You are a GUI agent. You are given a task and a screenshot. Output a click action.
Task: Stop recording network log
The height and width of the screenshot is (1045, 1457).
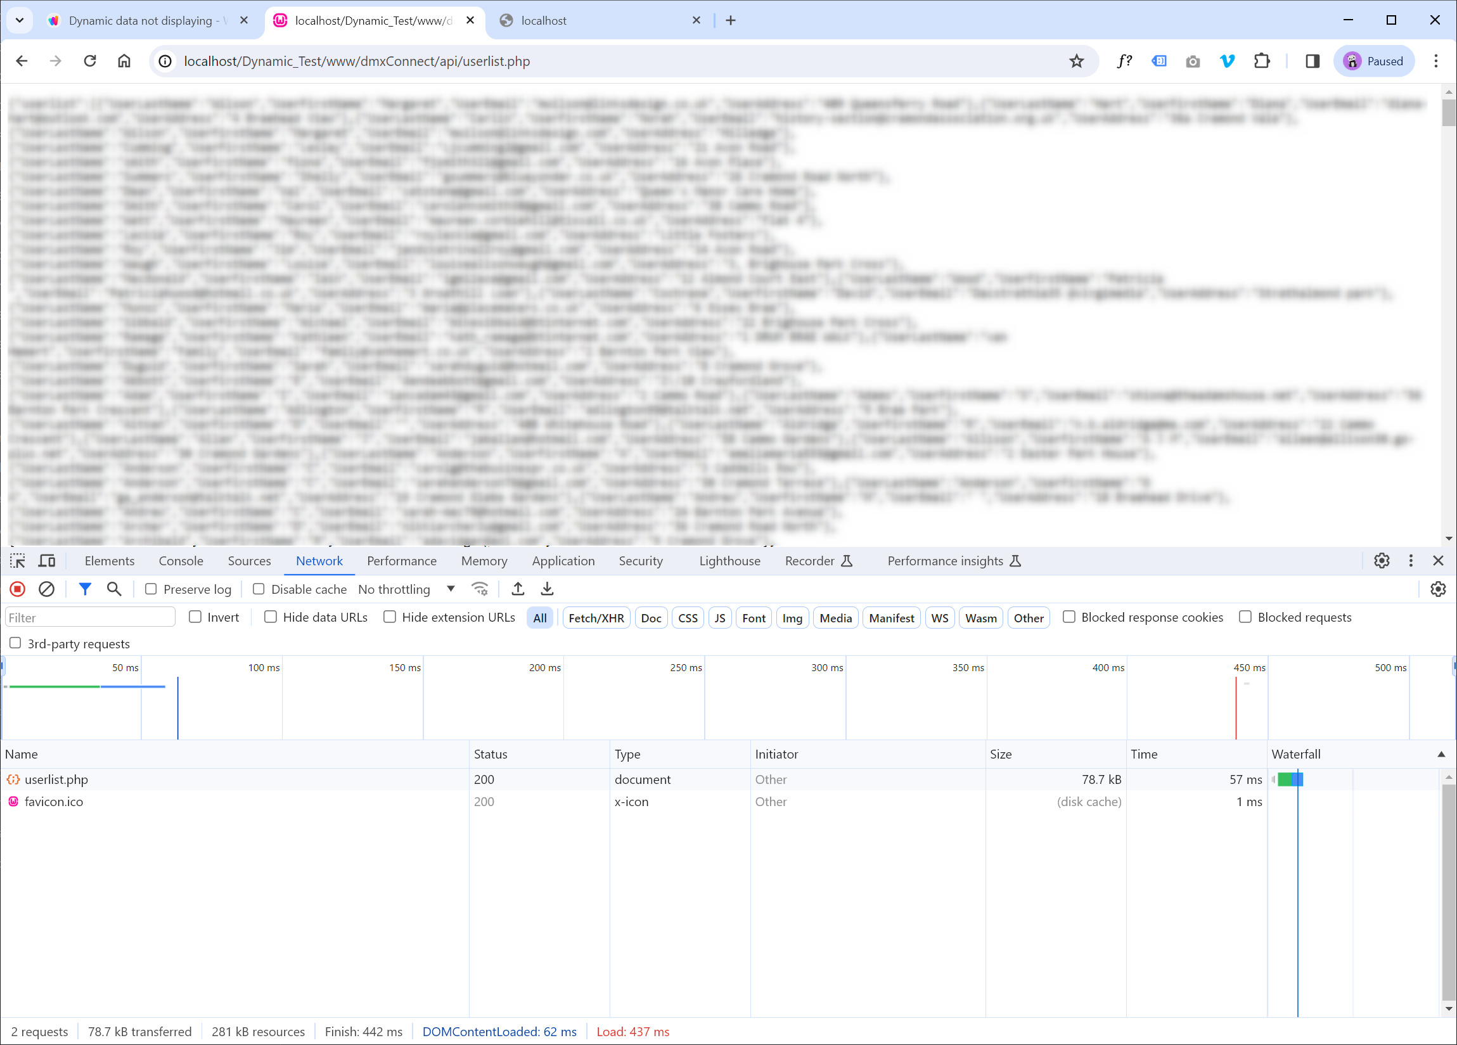[17, 589]
